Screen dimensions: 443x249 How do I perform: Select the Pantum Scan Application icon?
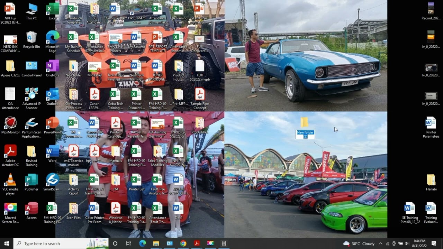pos(31,128)
